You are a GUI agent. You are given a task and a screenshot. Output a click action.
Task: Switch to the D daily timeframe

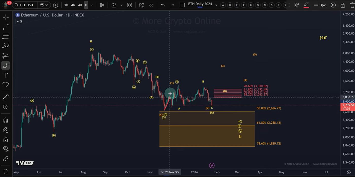click(x=86, y=5)
